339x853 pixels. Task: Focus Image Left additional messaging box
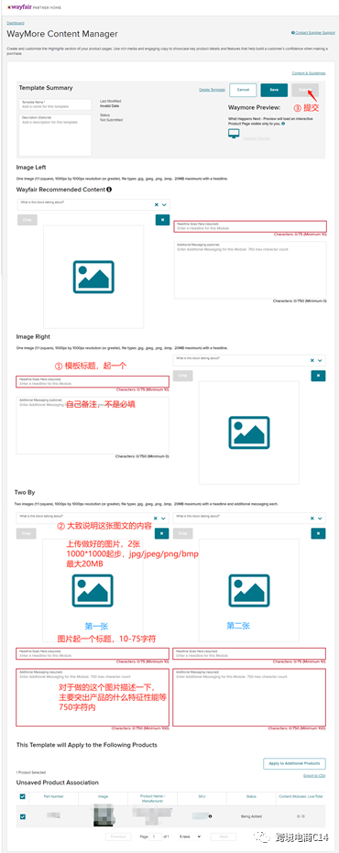click(250, 269)
